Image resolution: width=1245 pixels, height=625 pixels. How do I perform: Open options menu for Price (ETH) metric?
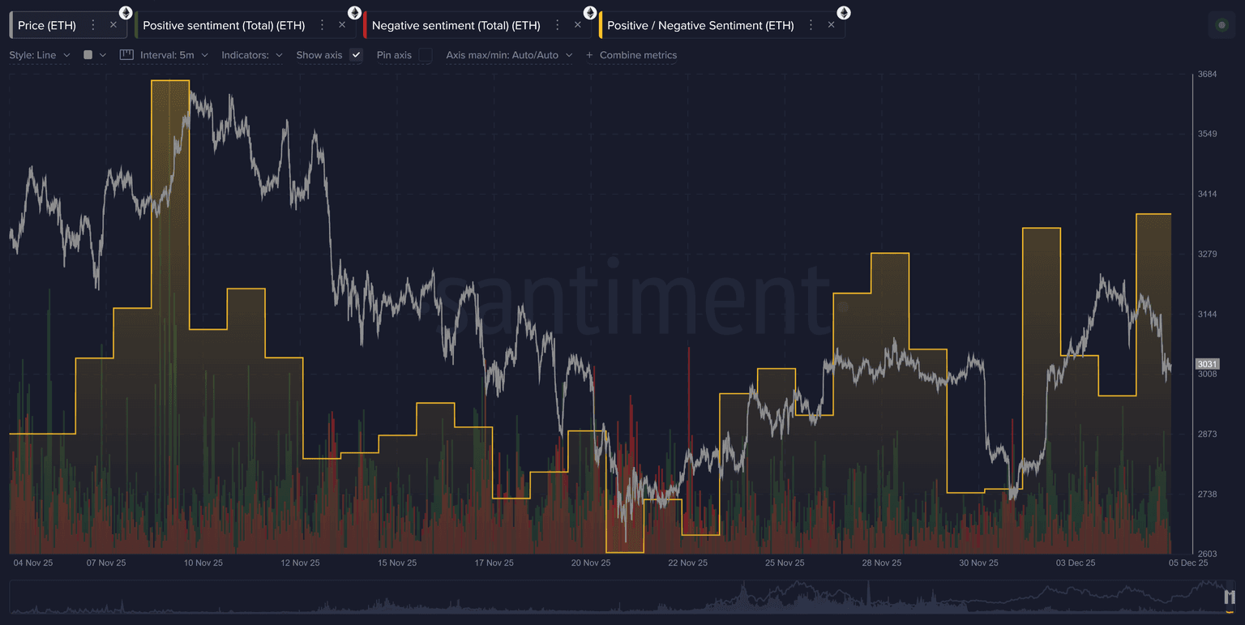coord(93,25)
